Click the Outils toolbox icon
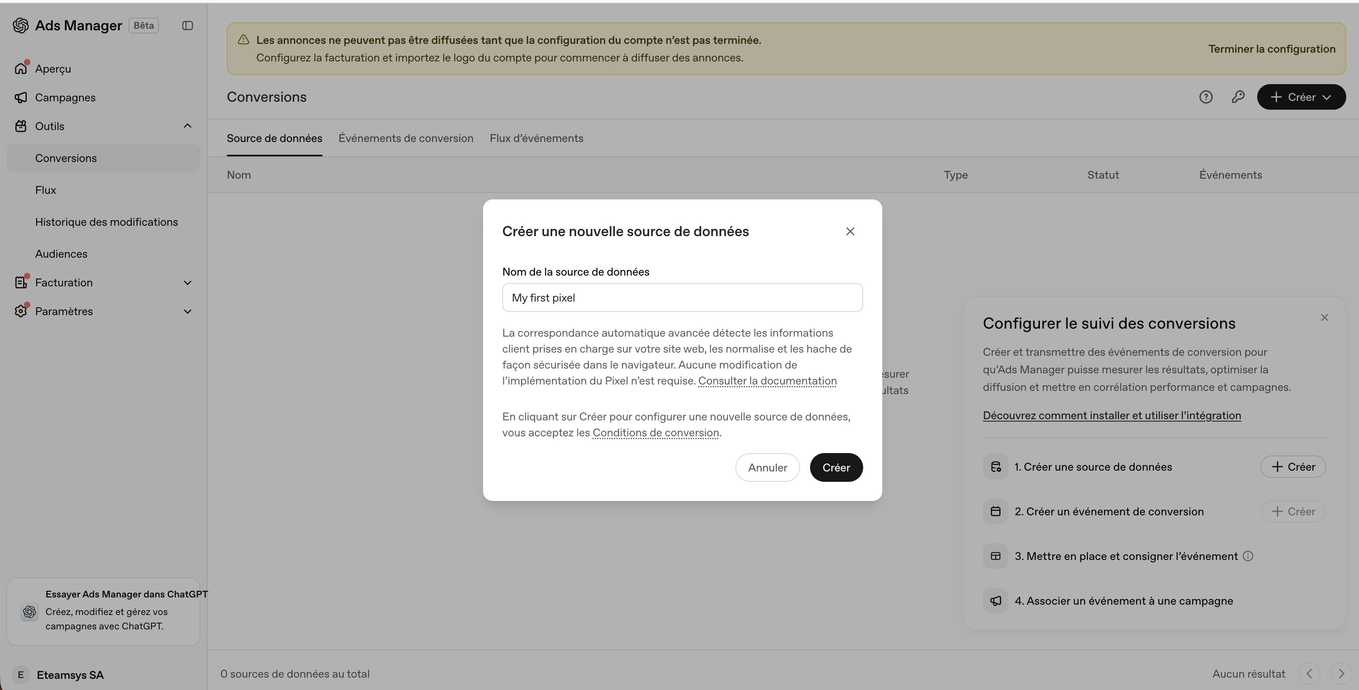1359x690 pixels. (21, 126)
